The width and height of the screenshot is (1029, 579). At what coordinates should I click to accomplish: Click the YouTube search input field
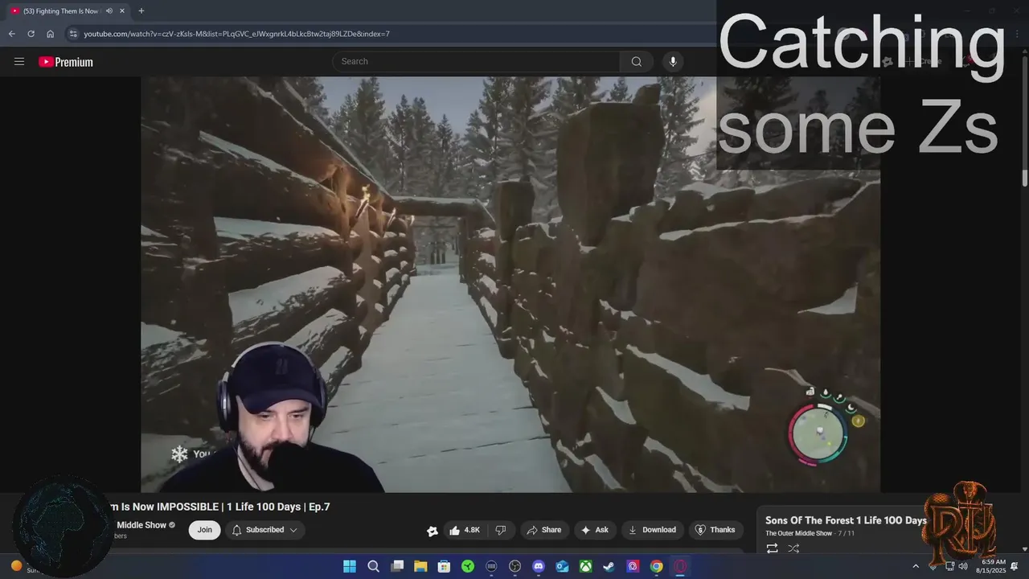click(x=476, y=61)
